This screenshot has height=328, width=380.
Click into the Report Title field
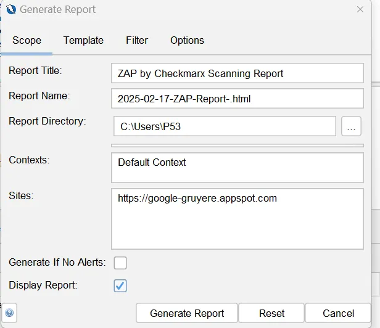click(x=238, y=73)
